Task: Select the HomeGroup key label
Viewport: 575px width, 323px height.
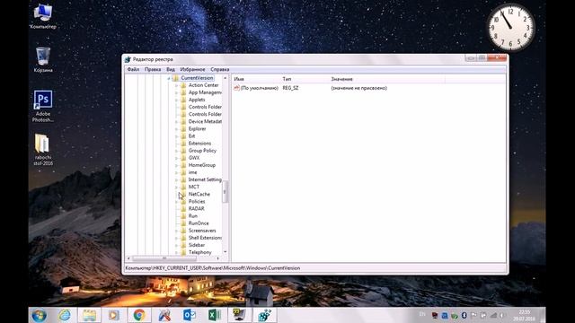Action: pos(202,165)
